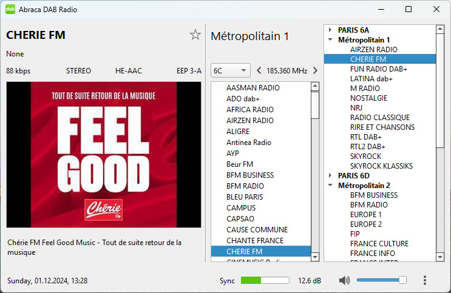Screen dimensions: 451x293
Task: Step to previous frequency with left arrow
Action: (x=259, y=70)
